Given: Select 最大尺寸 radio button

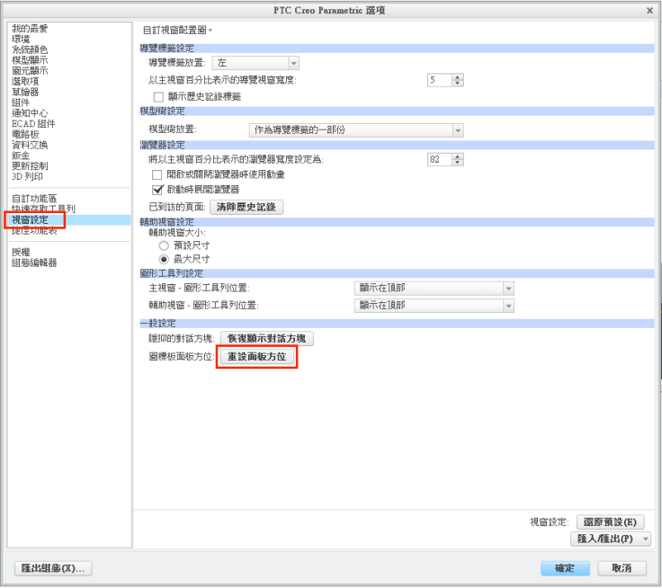Looking at the screenshot, I should pyautogui.click(x=164, y=258).
